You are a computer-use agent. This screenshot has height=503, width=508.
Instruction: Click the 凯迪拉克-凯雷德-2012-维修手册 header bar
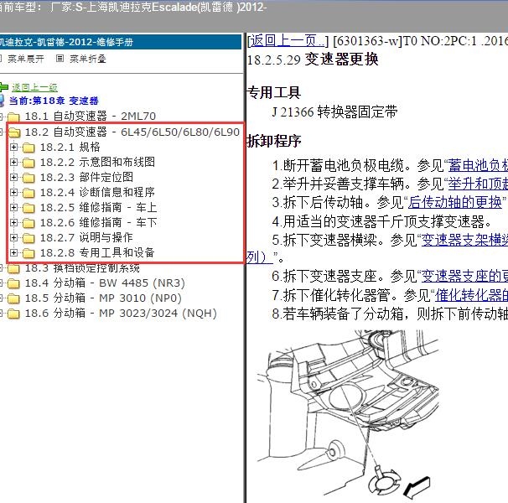coord(121,42)
